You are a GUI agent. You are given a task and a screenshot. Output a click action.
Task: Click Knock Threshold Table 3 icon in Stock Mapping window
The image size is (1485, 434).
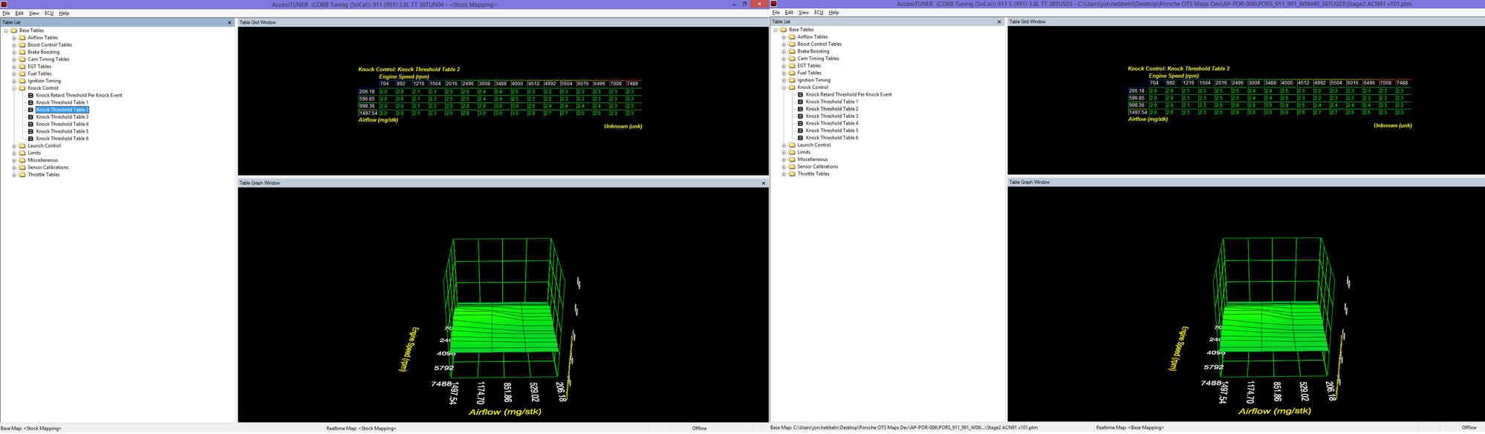(x=30, y=117)
